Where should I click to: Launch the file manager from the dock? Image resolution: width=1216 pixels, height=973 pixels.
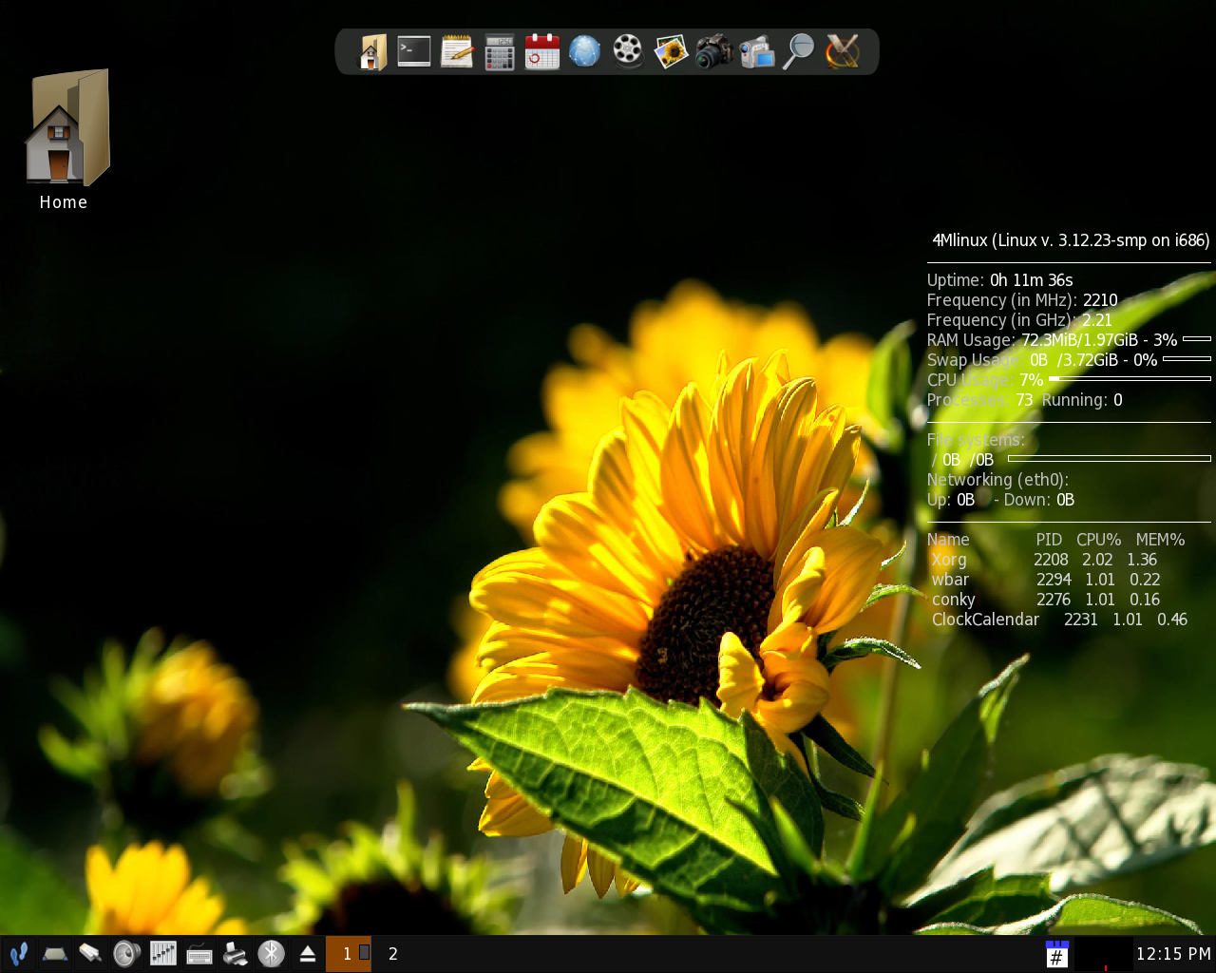tap(371, 51)
